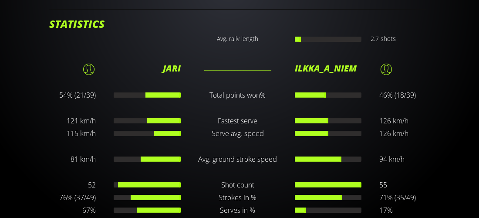Click the 2.7 shots value

tap(383, 39)
